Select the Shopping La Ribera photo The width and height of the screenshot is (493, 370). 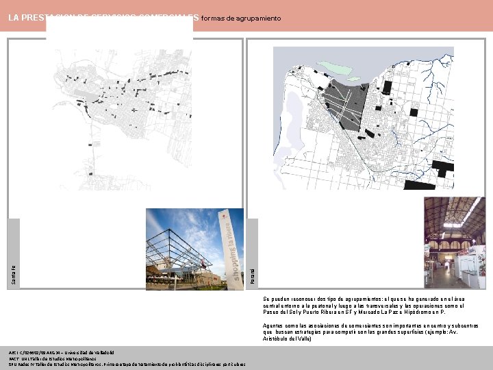[194, 249]
